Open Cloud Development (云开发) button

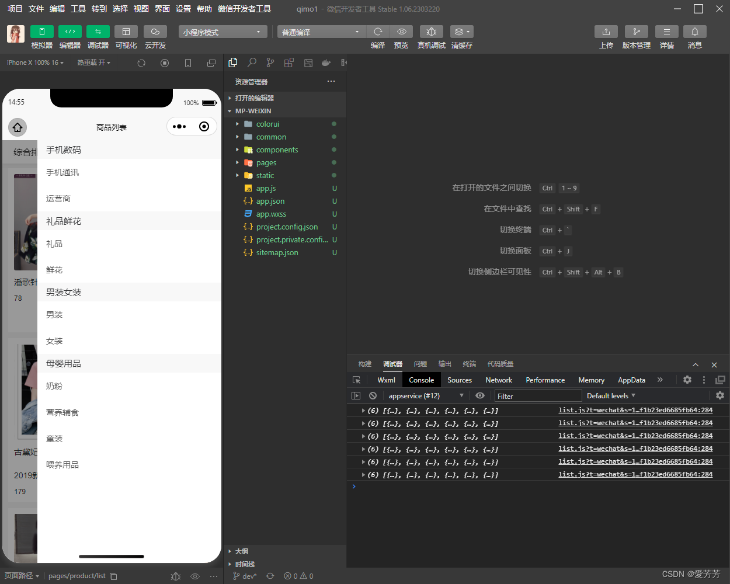(x=155, y=32)
